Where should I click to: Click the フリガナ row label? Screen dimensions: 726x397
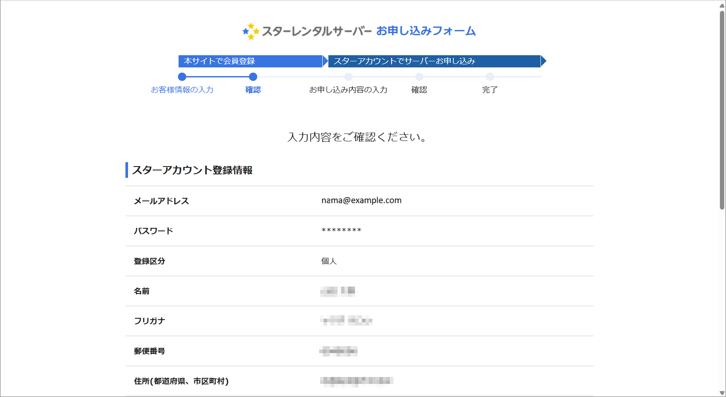(149, 321)
